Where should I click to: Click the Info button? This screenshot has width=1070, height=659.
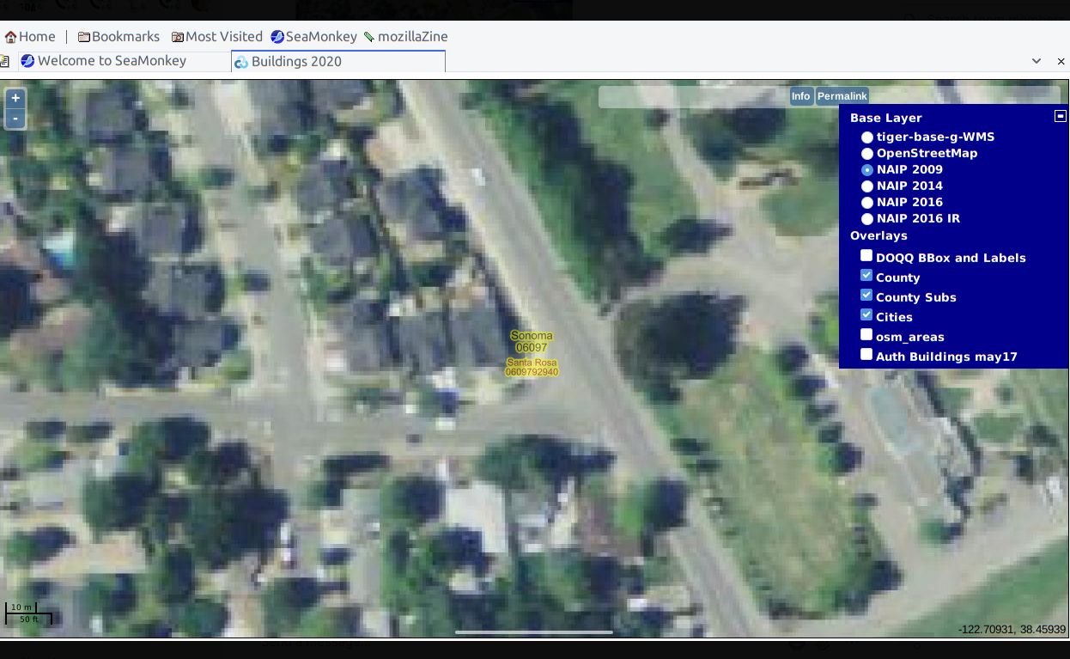tap(800, 96)
